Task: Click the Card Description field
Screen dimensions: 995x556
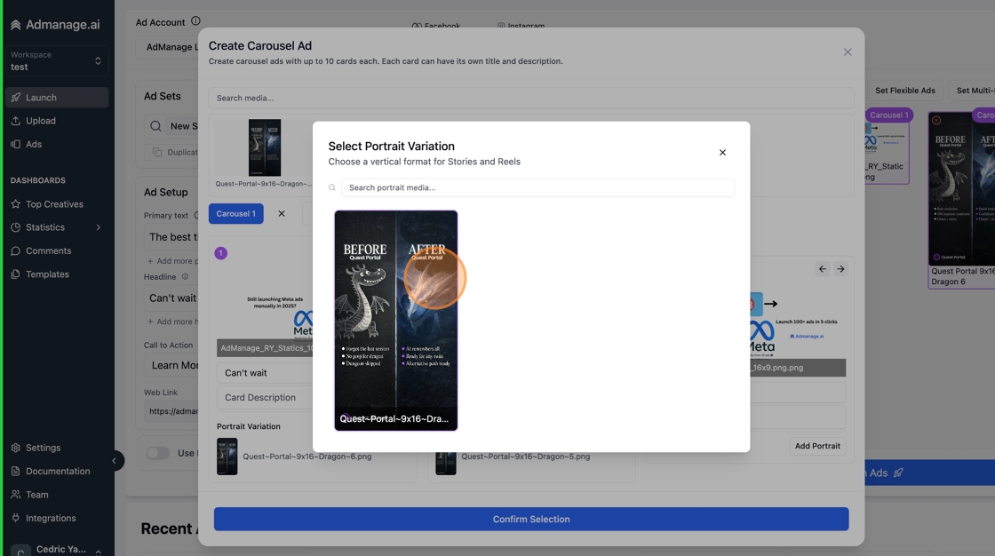Action: (x=266, y=397)
